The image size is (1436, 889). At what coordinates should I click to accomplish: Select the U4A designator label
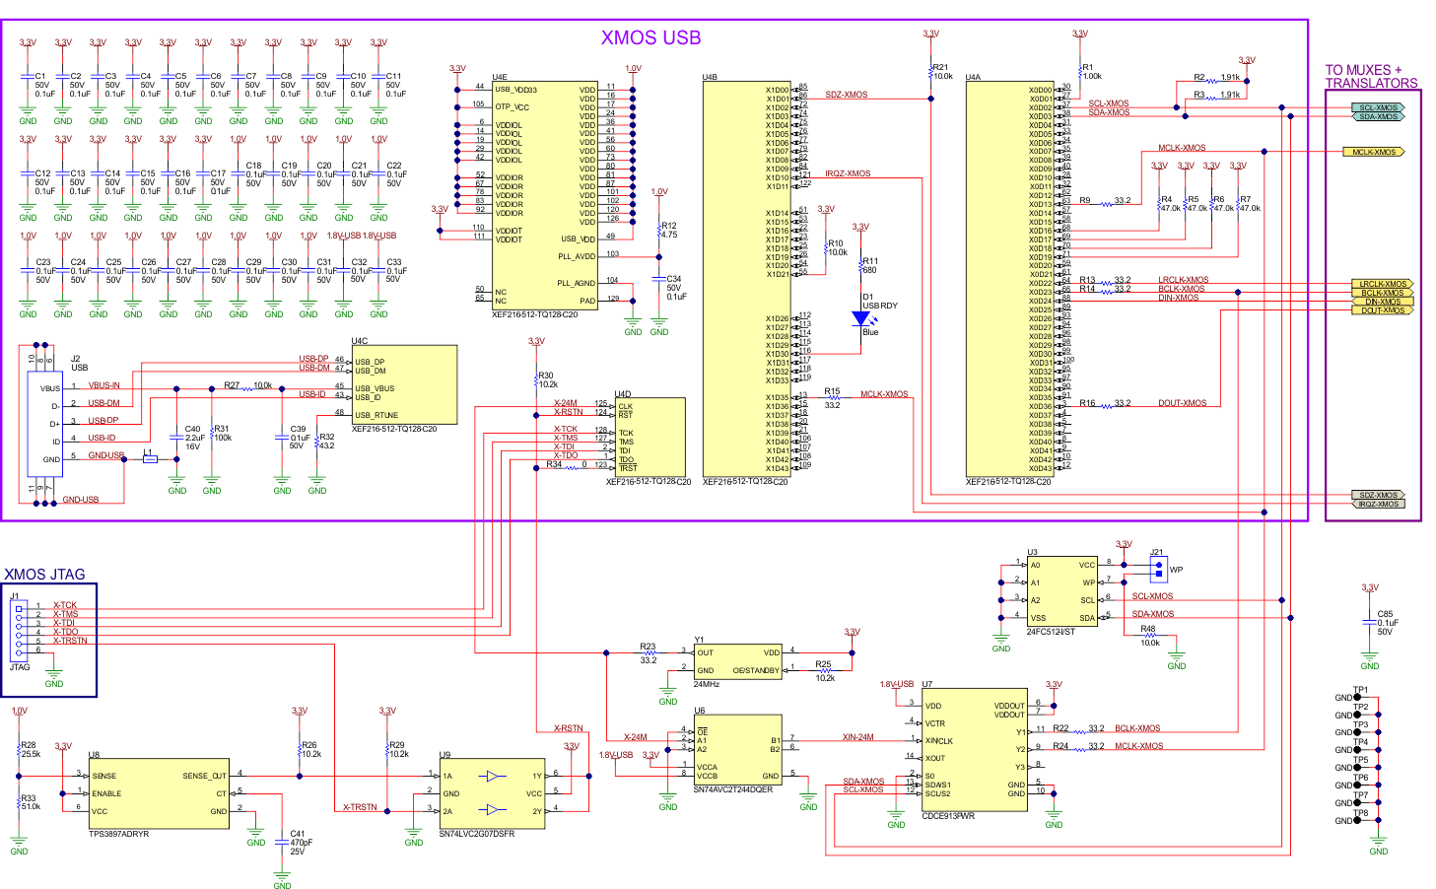point(974,77)
